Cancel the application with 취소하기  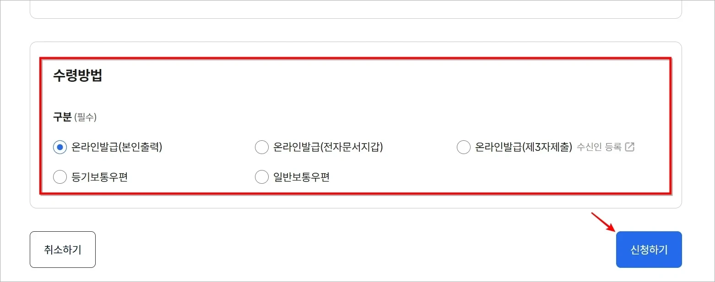63,250
